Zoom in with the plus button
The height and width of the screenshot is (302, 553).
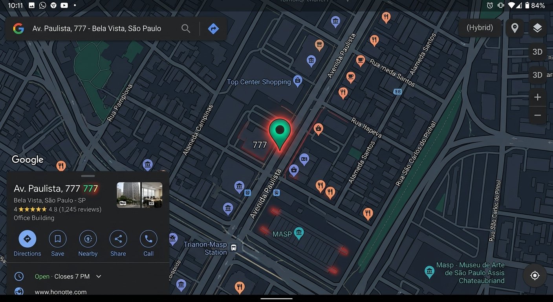[x=538, y=97]
